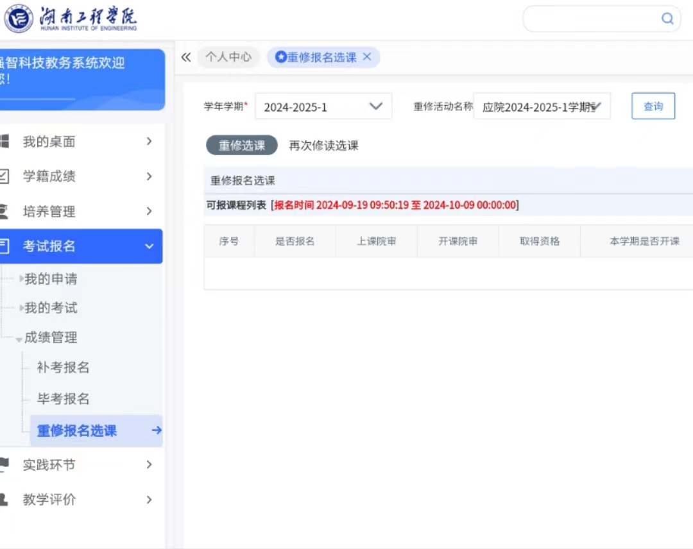
Task: Open 补考报名 in the sidebar
Action: point(63,367)
